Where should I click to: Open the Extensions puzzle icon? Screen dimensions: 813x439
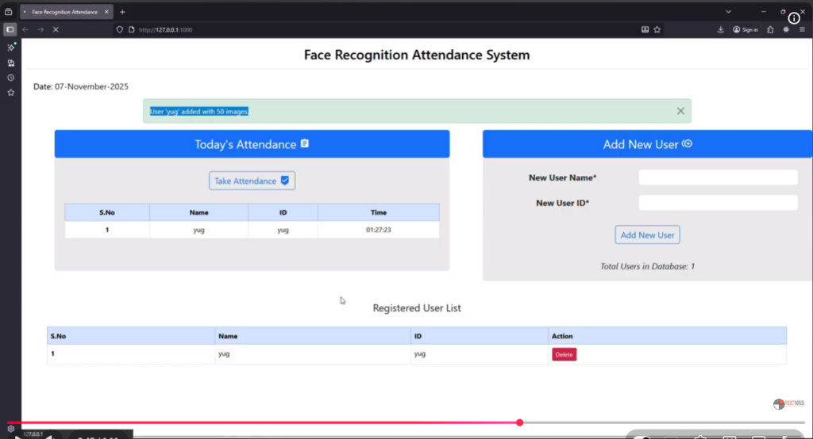point(770,29)
